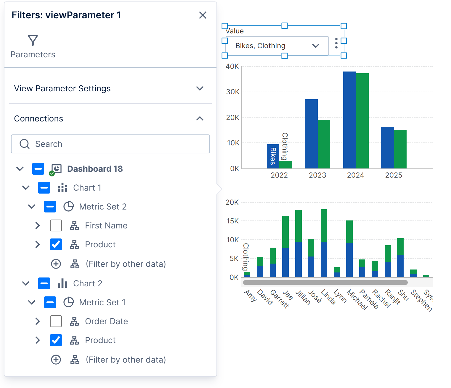Screen dimensions: 451x388
Task: Click the lower chart horizontal scrollbar
Action: click(325, 283)
